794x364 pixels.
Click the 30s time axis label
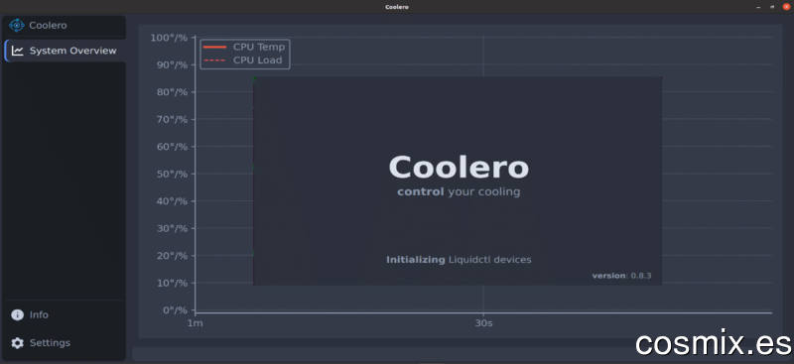pos(483,323)
